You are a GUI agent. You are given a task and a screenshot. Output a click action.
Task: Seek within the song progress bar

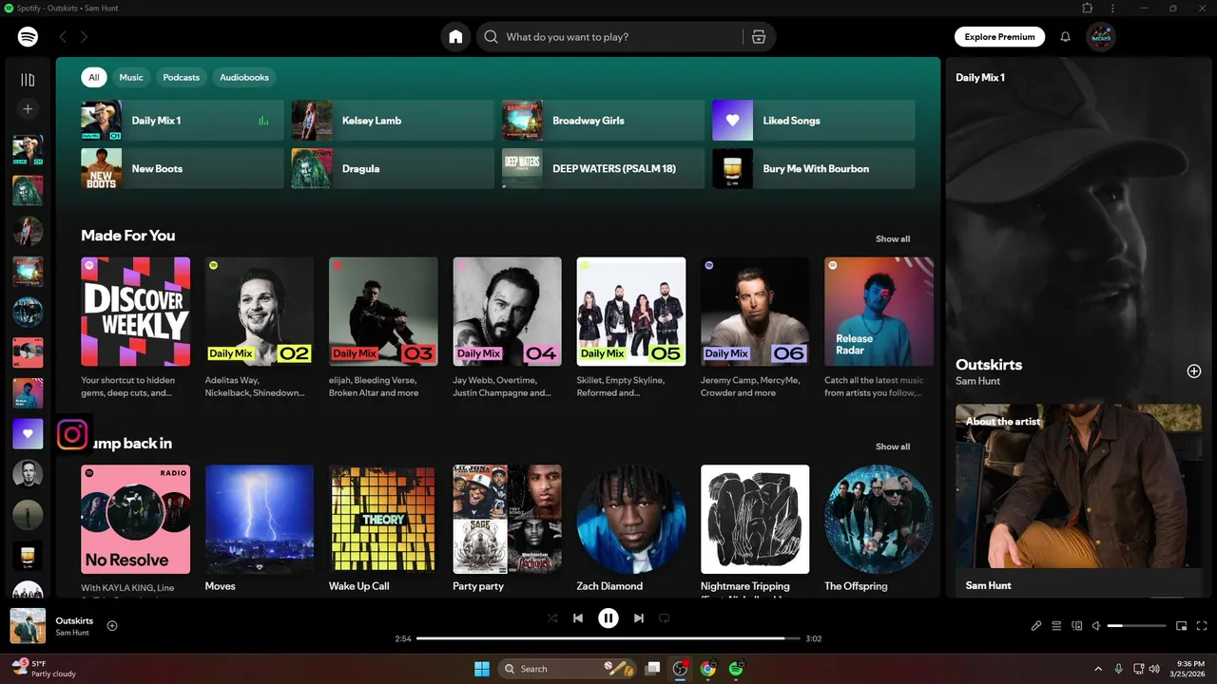[x=608, y=638]
